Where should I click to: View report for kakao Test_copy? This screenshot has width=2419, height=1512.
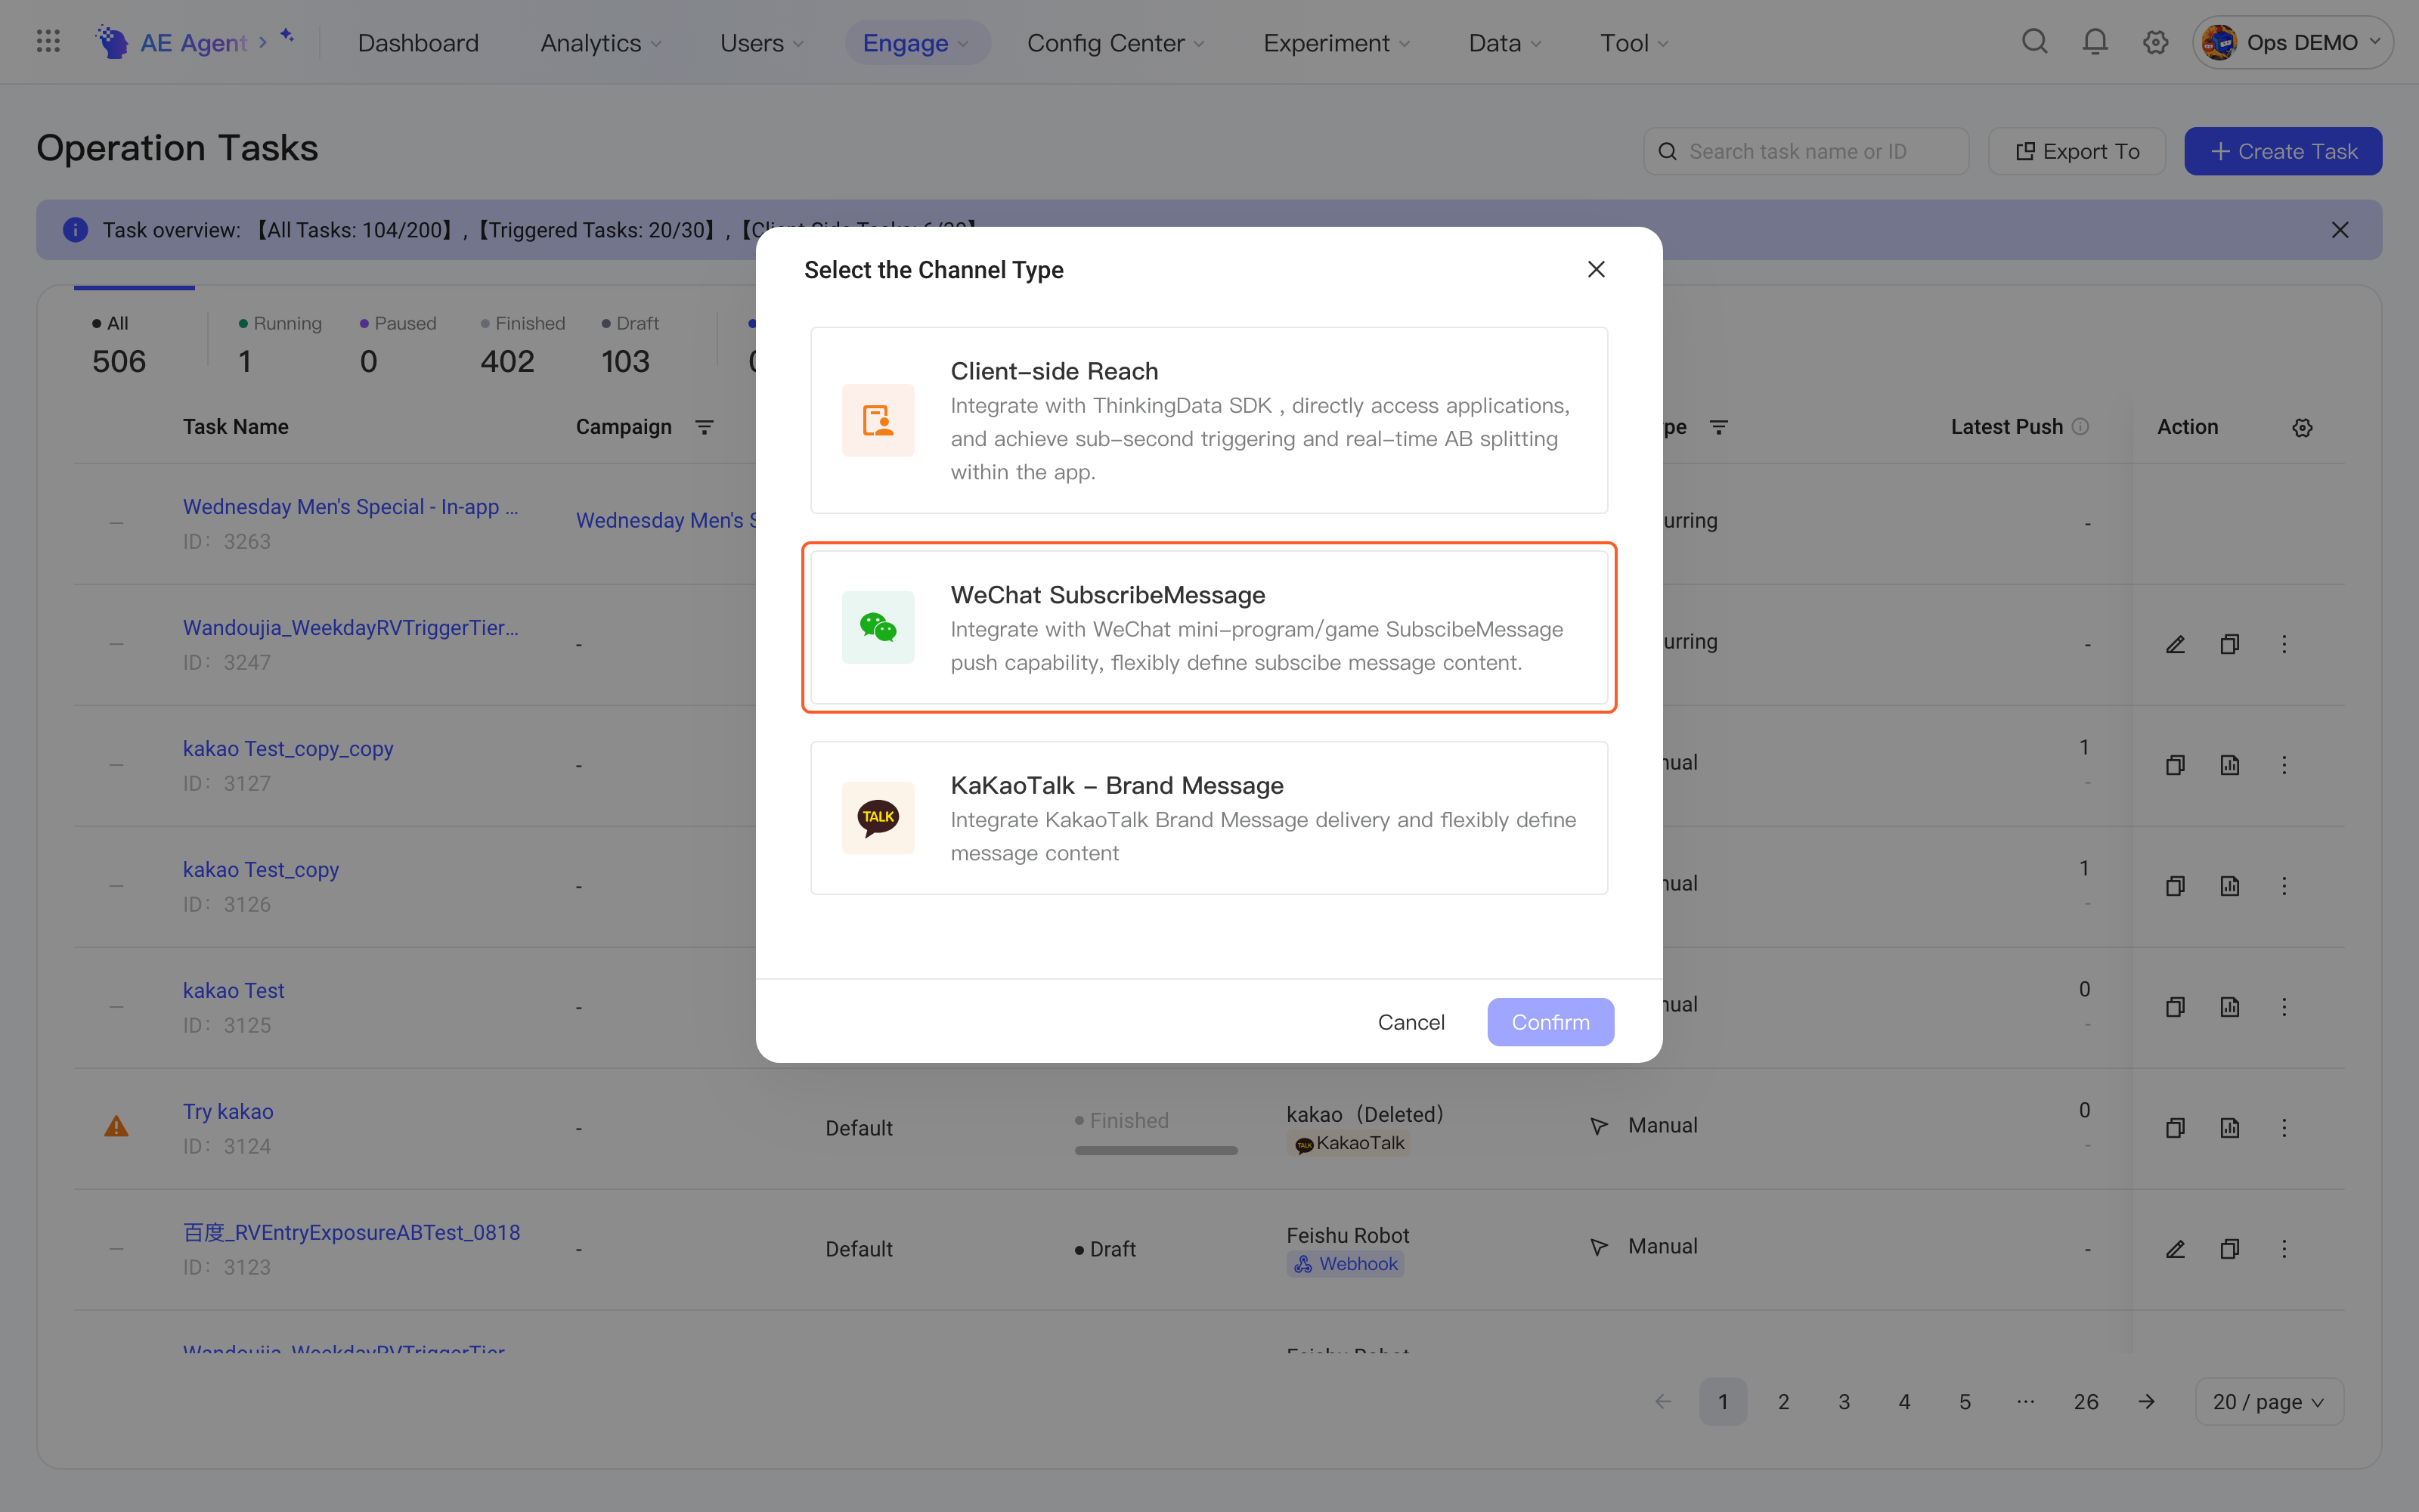pyautogui.click(x=2229, y=886)
